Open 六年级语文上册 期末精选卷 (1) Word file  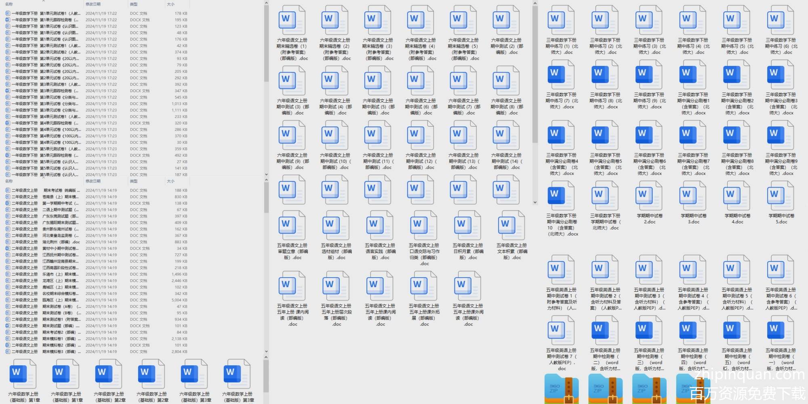[292, 20]
